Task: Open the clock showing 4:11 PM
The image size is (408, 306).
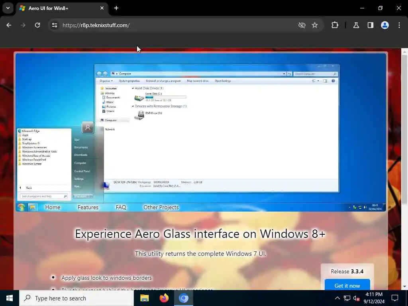Action: click(x=374, y=298)
